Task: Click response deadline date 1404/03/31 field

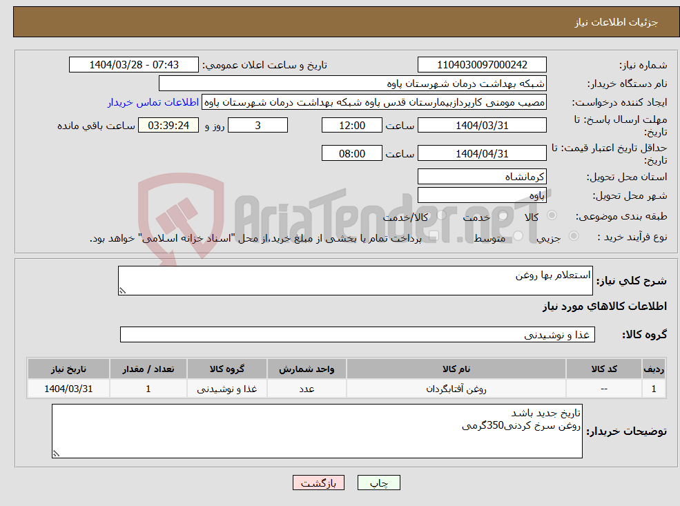Action: 482,126
